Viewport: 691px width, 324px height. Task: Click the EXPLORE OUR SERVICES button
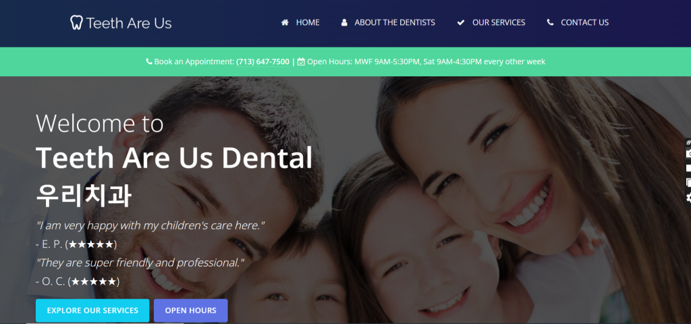point(92,310)
